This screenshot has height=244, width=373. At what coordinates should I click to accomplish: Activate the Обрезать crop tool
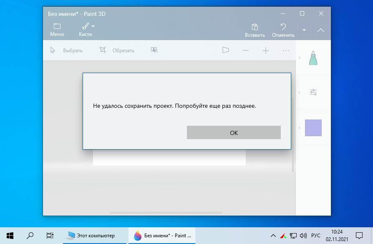(x=117, y=50)
